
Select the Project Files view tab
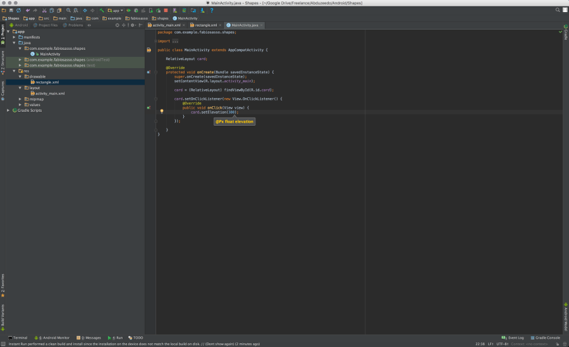[46, 25]
